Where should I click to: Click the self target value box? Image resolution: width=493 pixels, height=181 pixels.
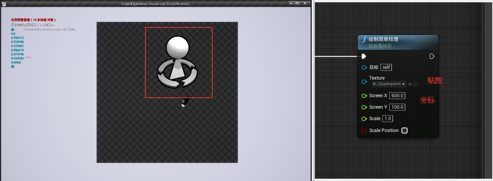(x=386, y=68)
